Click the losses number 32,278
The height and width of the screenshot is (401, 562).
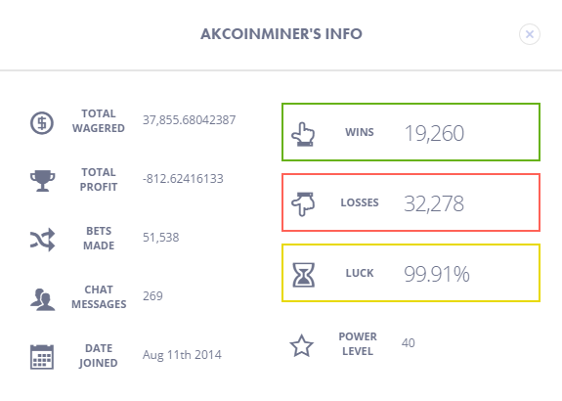[434, 203]
